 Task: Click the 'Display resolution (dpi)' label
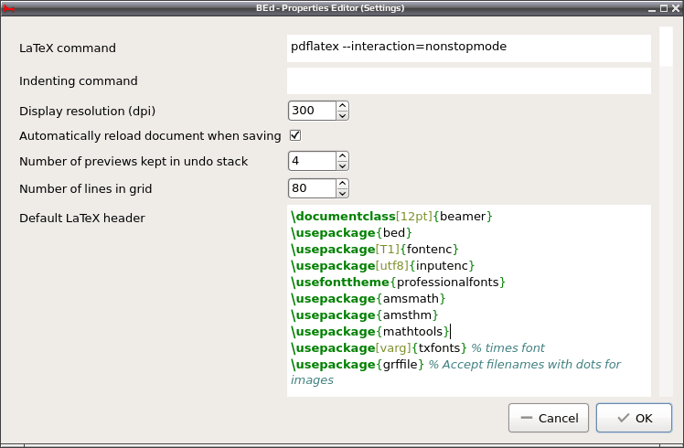pyautogui.click(x=87, y=112)
